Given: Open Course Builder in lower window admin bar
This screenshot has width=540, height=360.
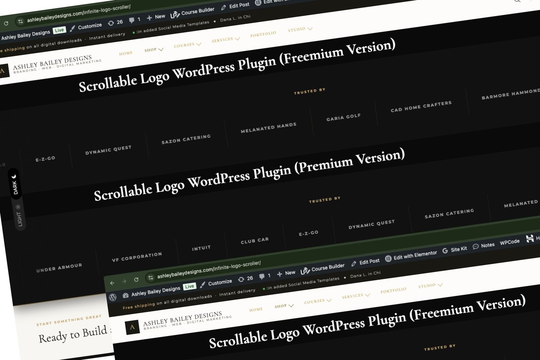Looking at the screenshot, I should point(323,268).
